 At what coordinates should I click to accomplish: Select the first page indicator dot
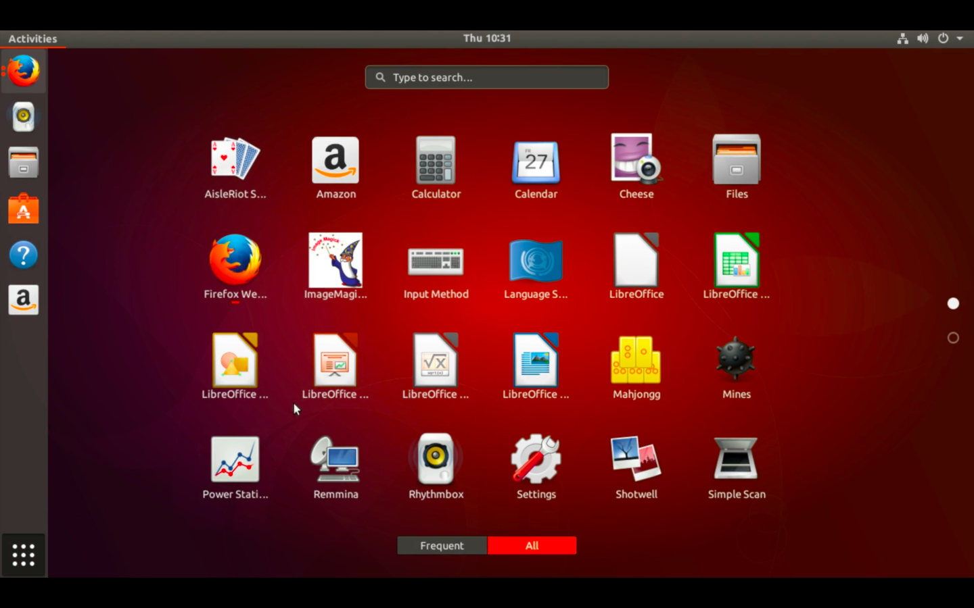coord(953,303)
